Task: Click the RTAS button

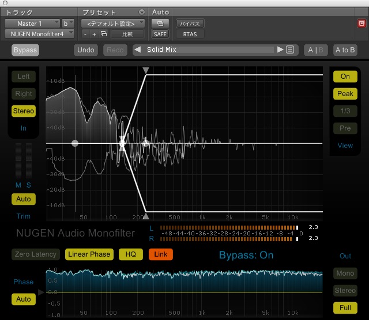Action: point(190,35)
